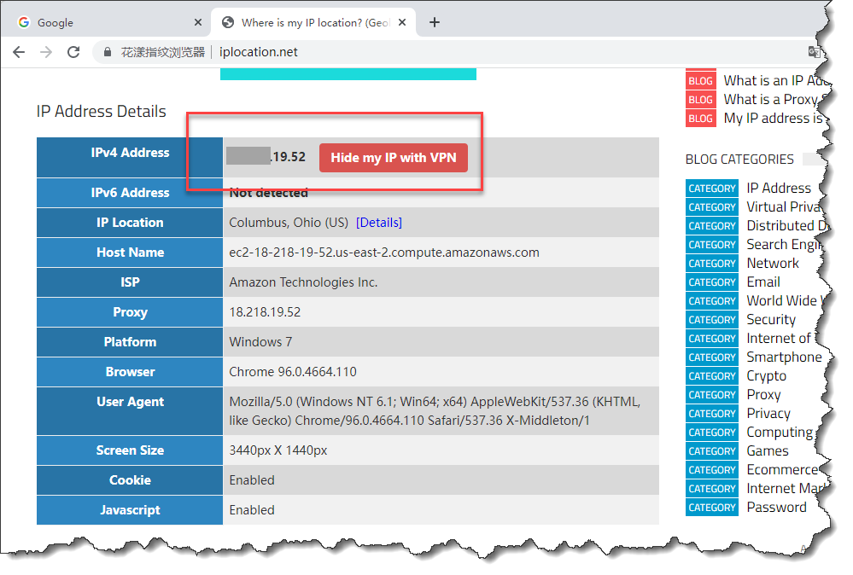This screenshot has height=575, width=853.
Task: Click the translate icon in address bar
Action: pyautogui.click(x=815, y=52)
